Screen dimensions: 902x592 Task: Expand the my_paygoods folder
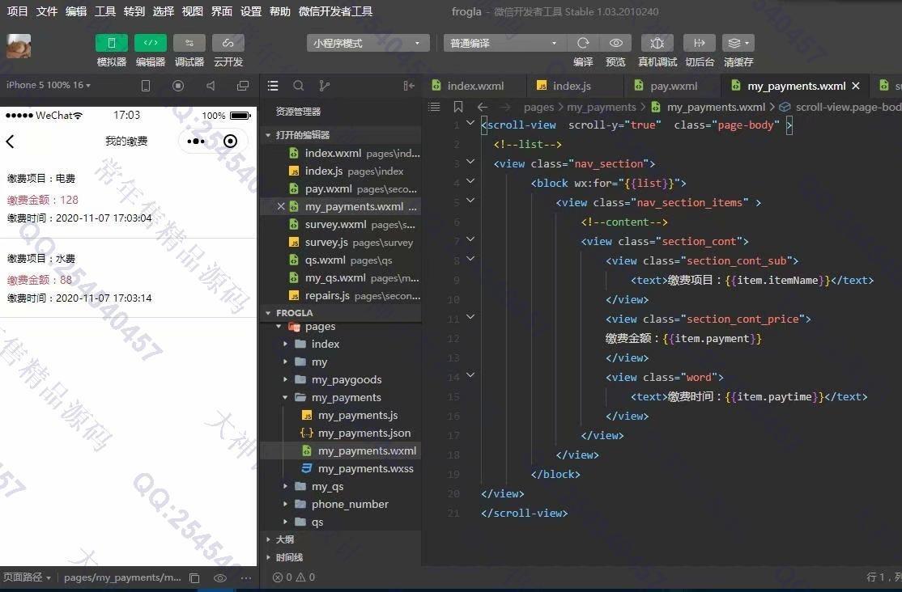tap(285, 379)
